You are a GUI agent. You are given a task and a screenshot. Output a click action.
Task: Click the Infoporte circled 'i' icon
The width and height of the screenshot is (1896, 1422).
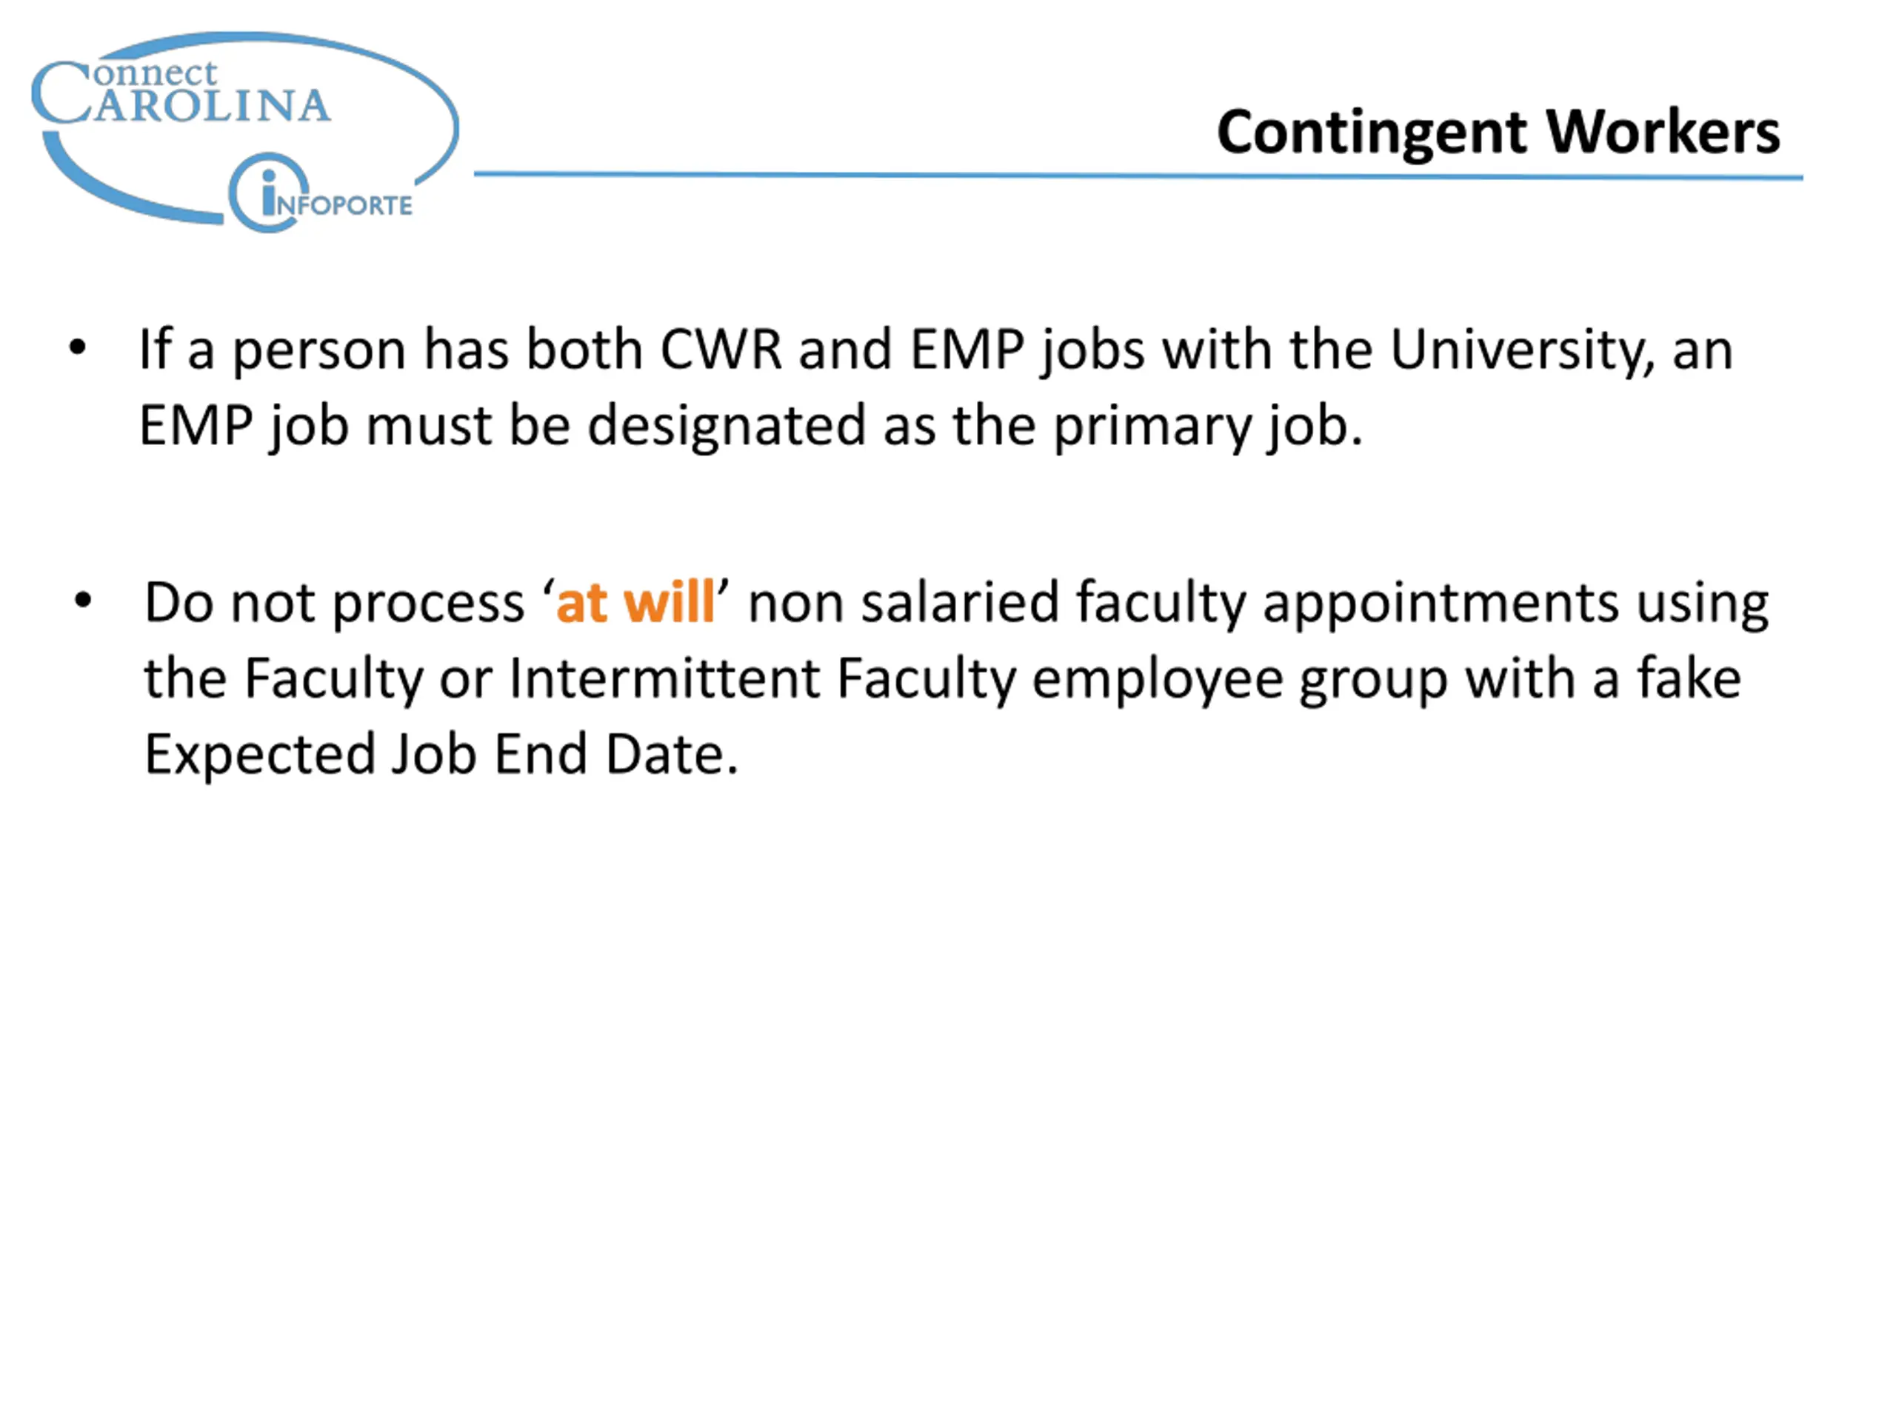(268, 193)
